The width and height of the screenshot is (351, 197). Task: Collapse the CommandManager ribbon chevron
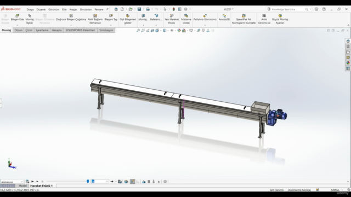click(348, 25)
